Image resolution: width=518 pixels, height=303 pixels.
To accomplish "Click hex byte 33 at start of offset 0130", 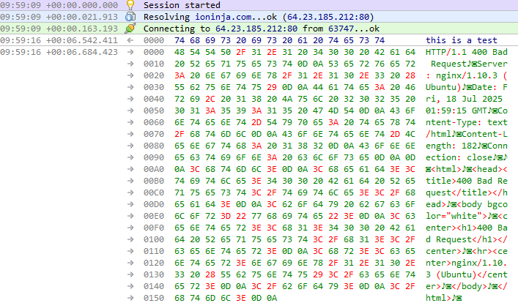I will (x=180, y=274).
